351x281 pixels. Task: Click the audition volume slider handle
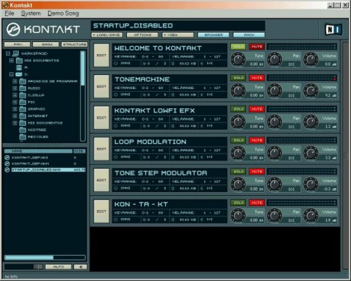[38, 267]
